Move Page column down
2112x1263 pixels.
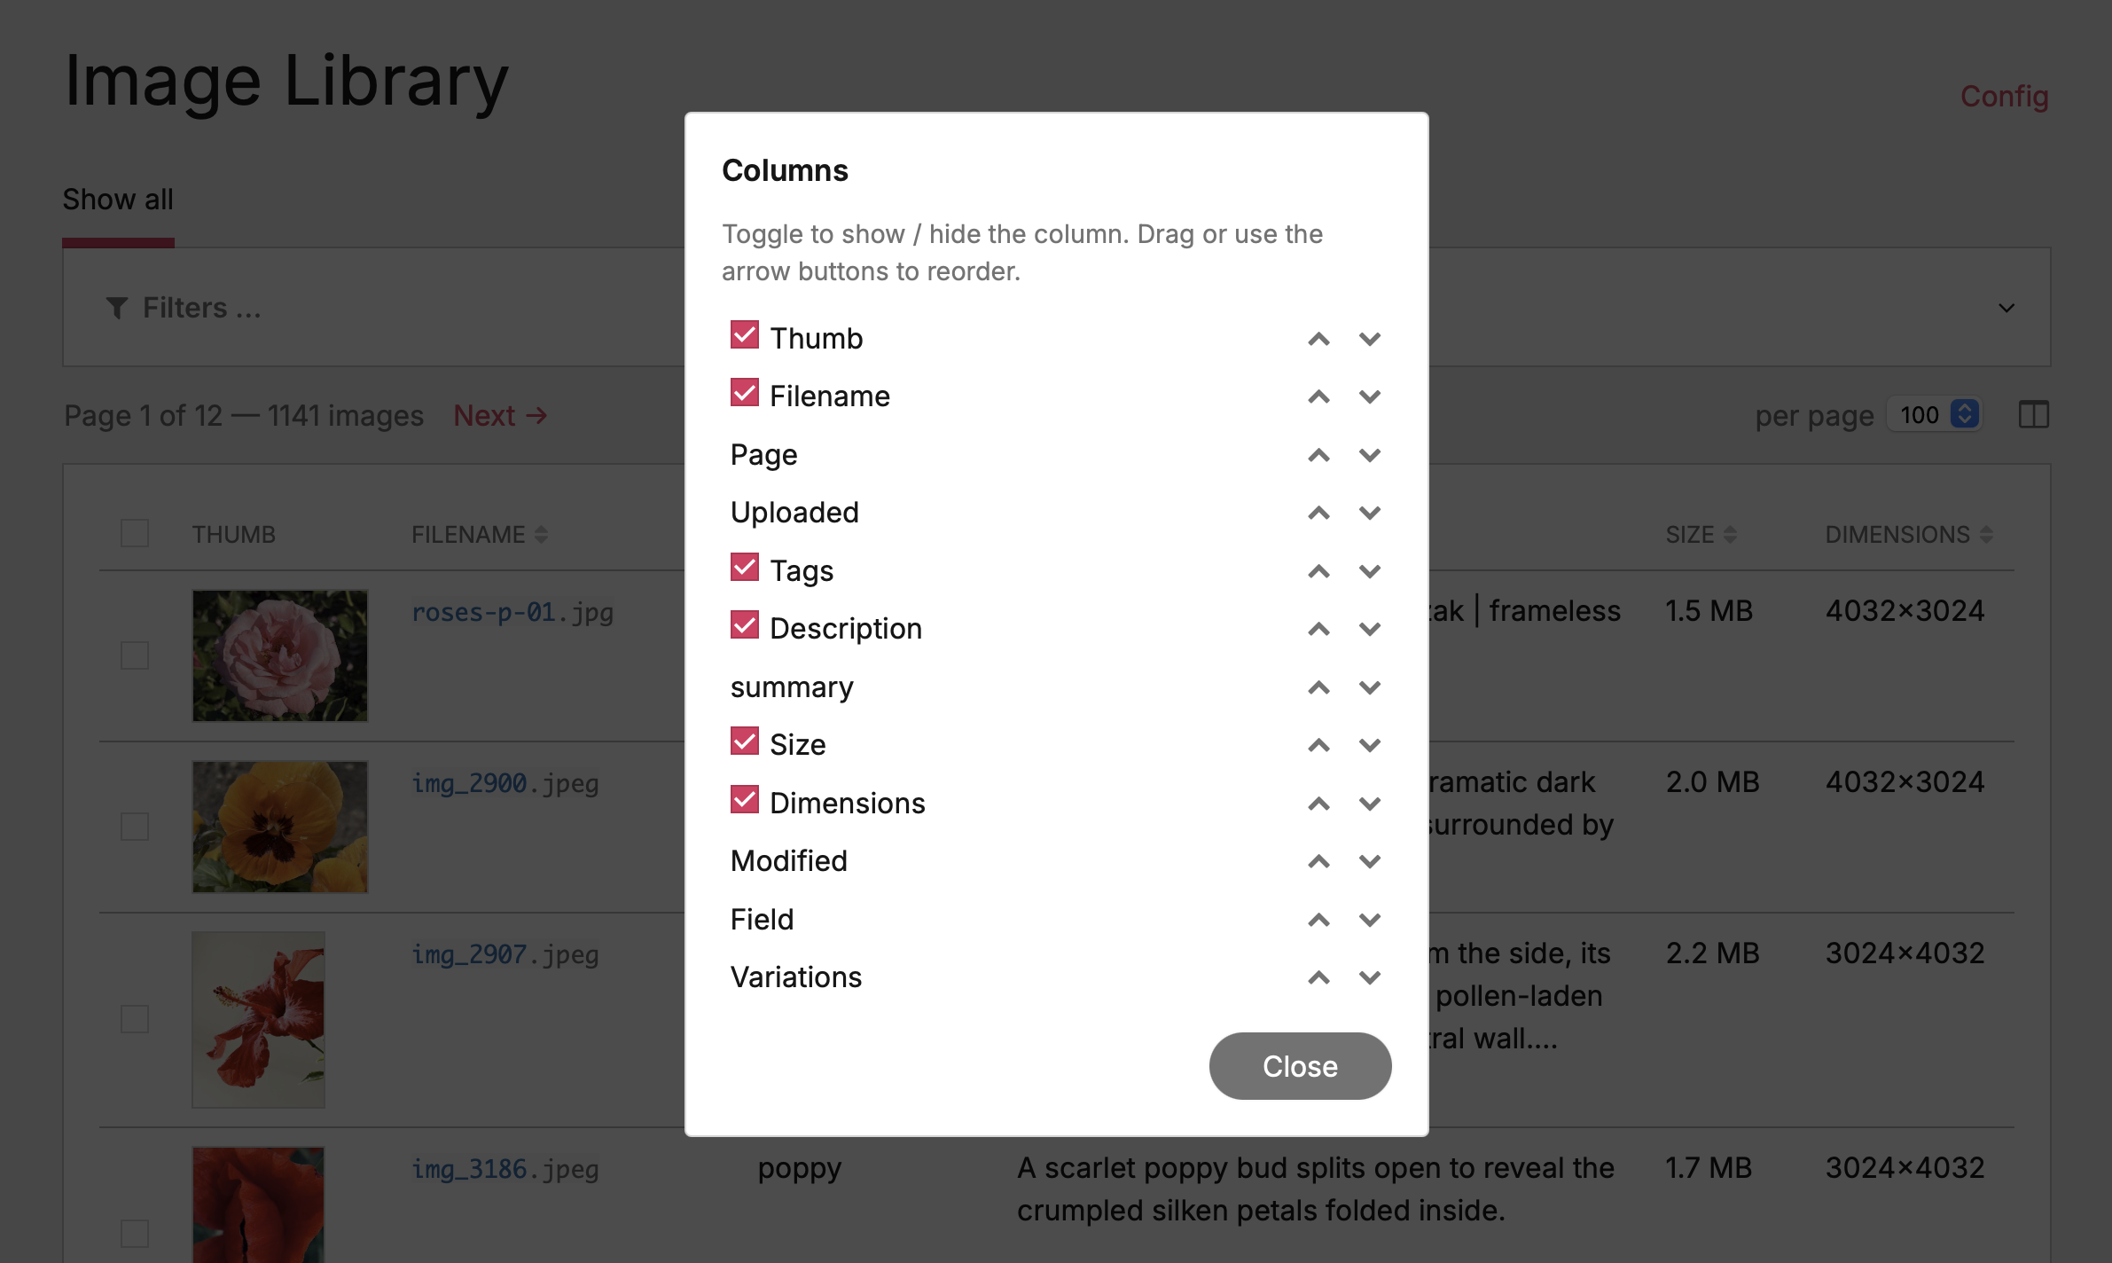(x=1370, y=455)
